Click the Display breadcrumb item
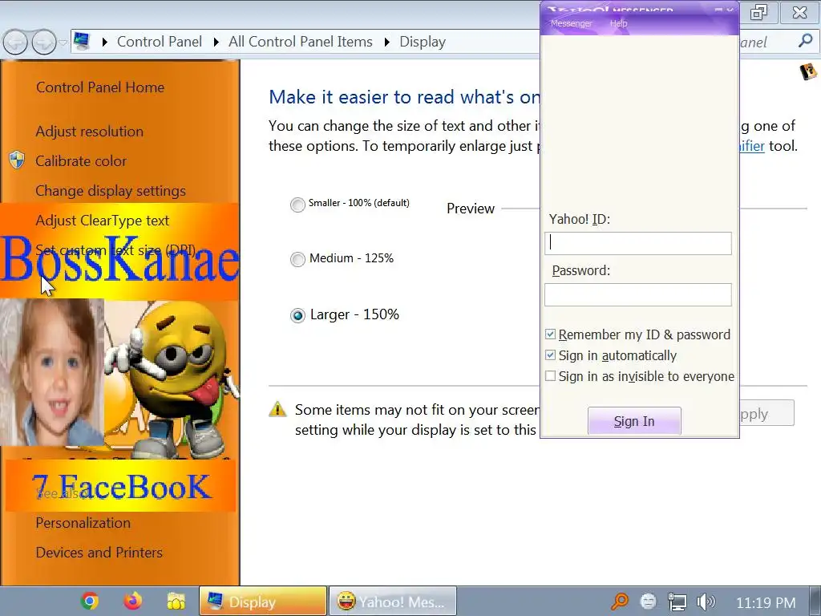 (x=423, y=42)
